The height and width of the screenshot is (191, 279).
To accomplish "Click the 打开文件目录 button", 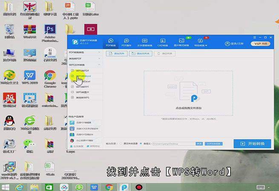I will pyautogui.click(x=214, y=143).
